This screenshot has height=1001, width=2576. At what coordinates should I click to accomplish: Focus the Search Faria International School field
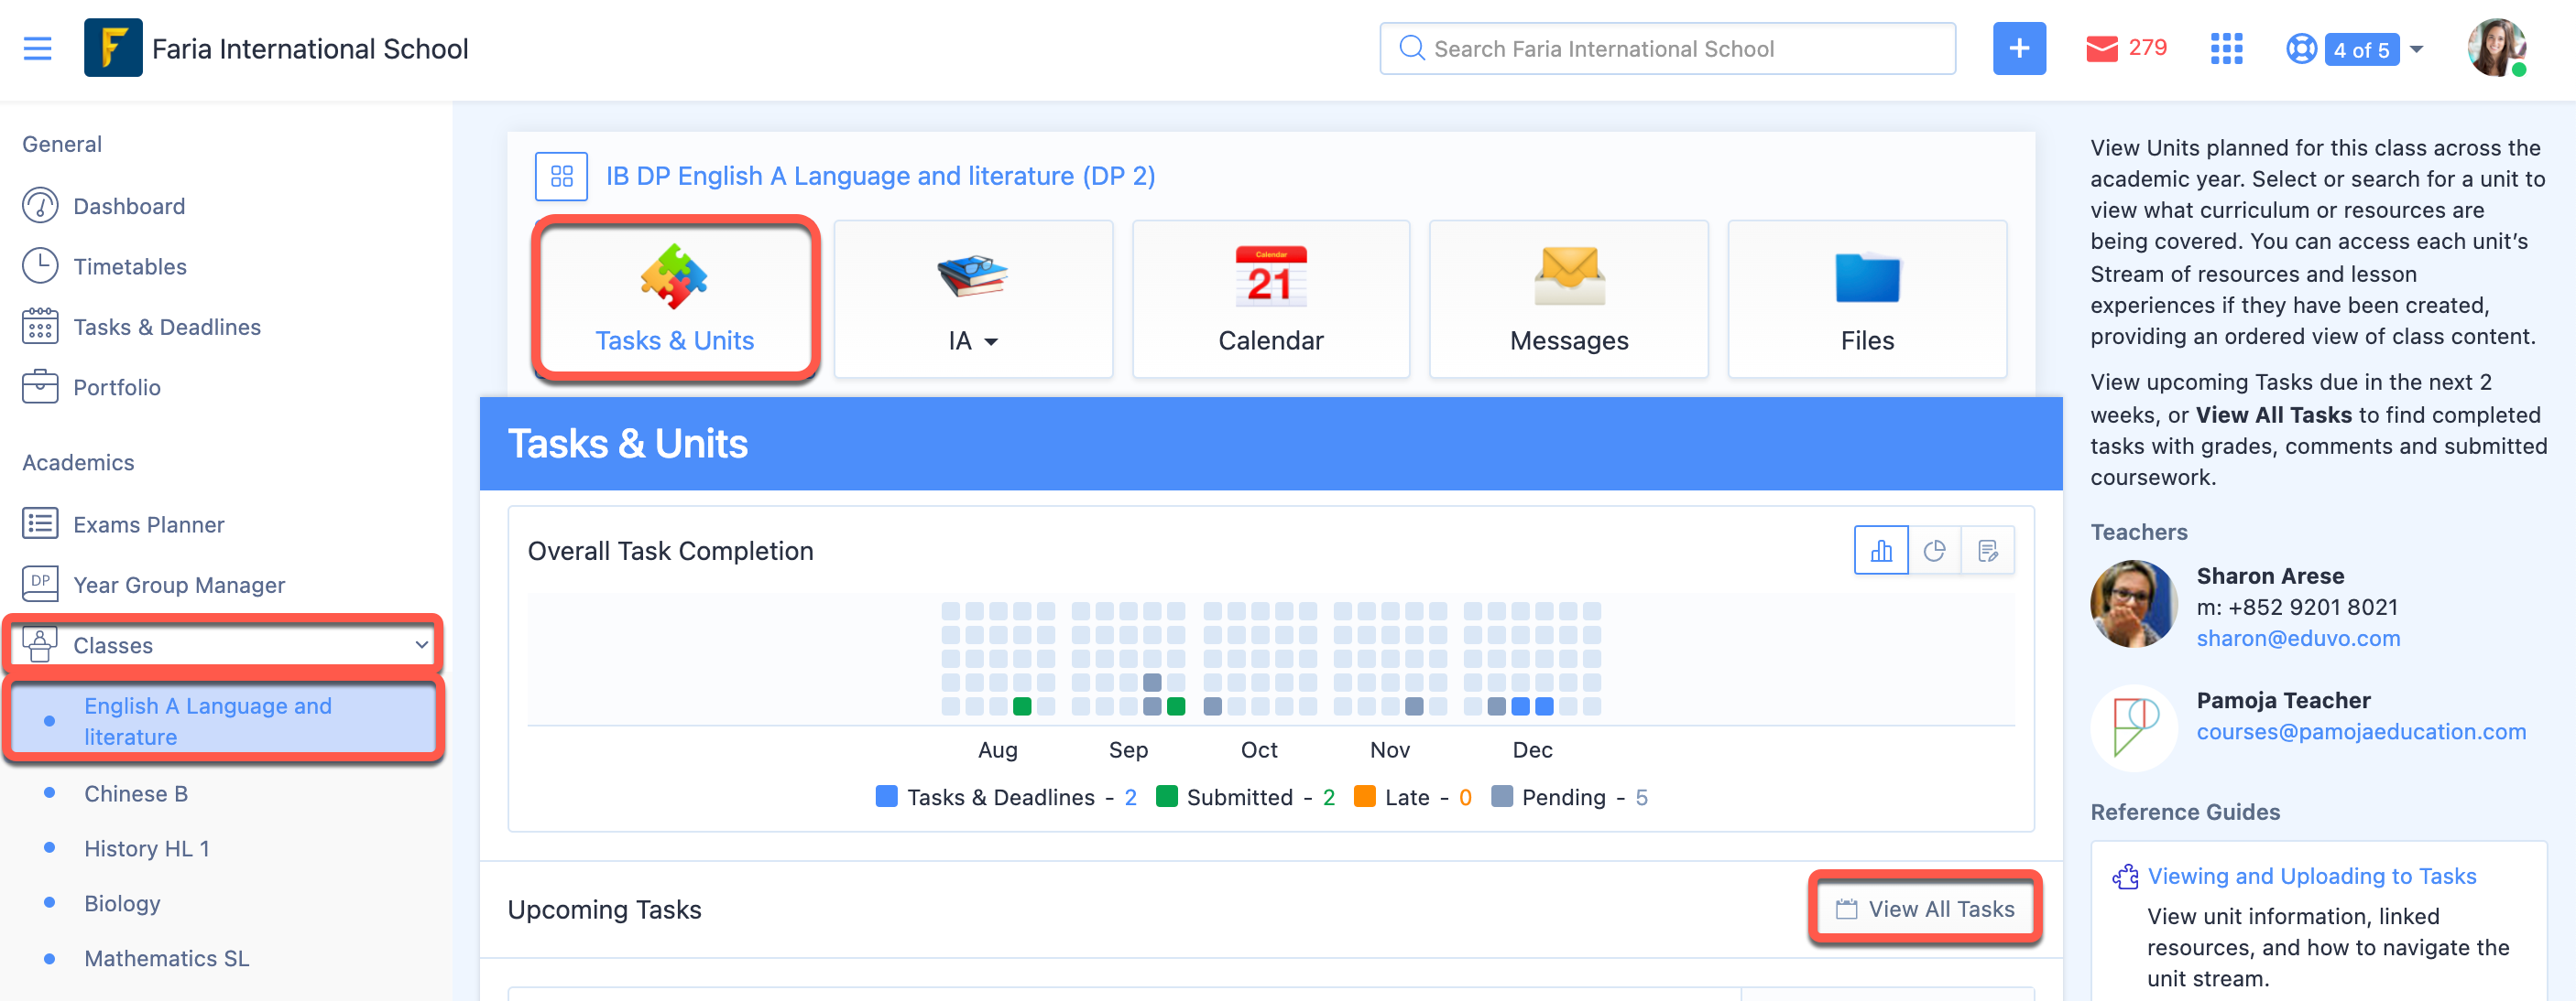(1667, 48)
